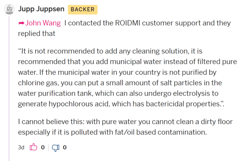The width and height of the screenshot is (248, 161).
Task: Dislike the comment with thumbs-down icon
Action: click(56, 148)
